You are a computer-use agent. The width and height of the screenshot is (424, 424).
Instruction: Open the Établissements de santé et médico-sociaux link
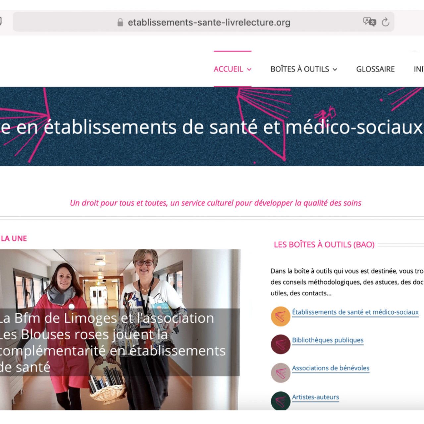coord(355,312)
